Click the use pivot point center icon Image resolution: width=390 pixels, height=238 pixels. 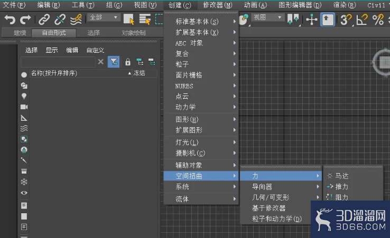click(293, 20)
